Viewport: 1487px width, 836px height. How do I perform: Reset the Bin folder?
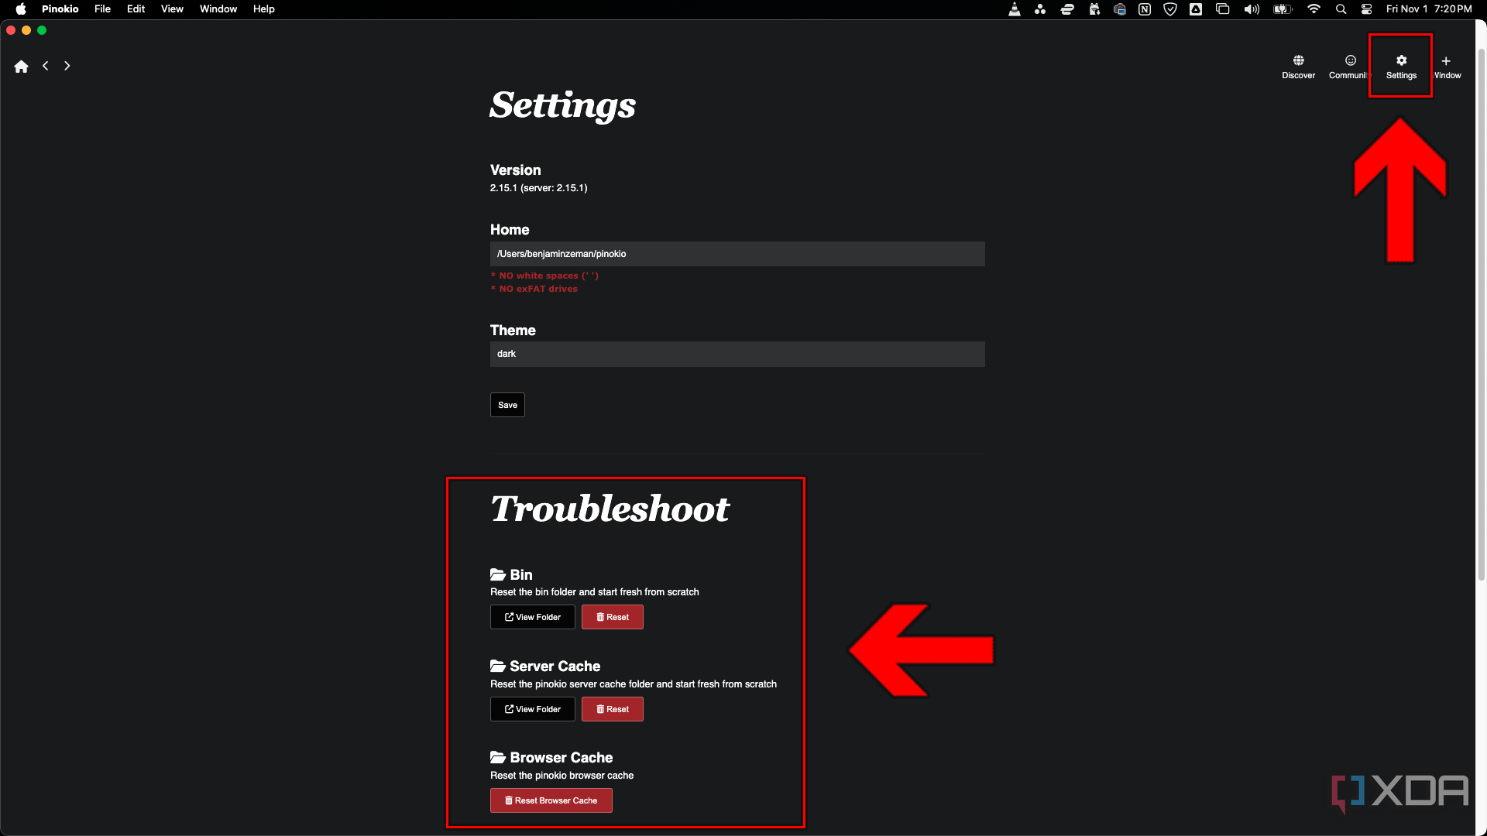click(x=612, y=616)
